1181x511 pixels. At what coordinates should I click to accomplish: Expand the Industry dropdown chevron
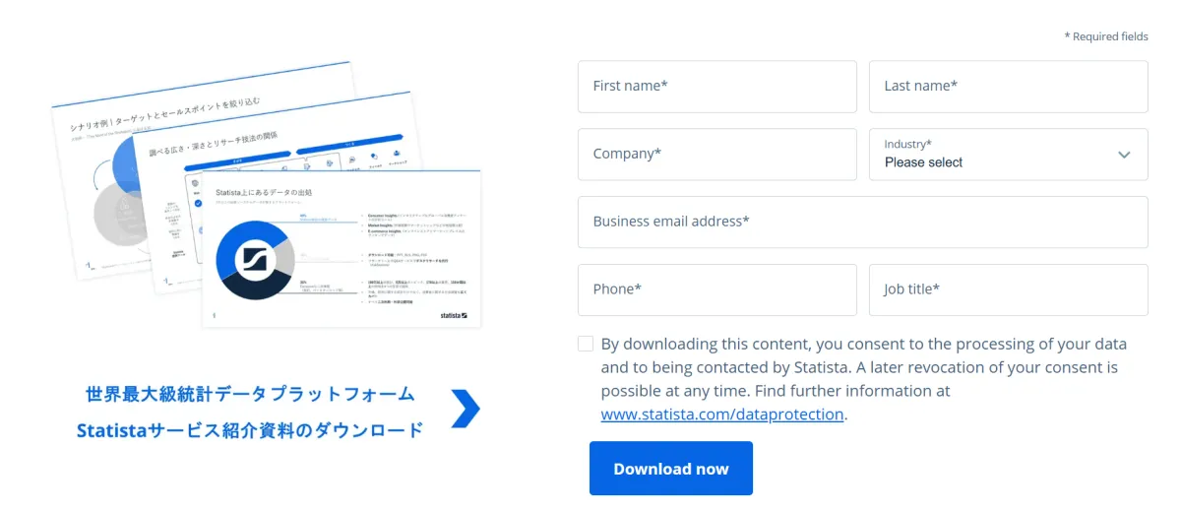tap(1125, 155)
